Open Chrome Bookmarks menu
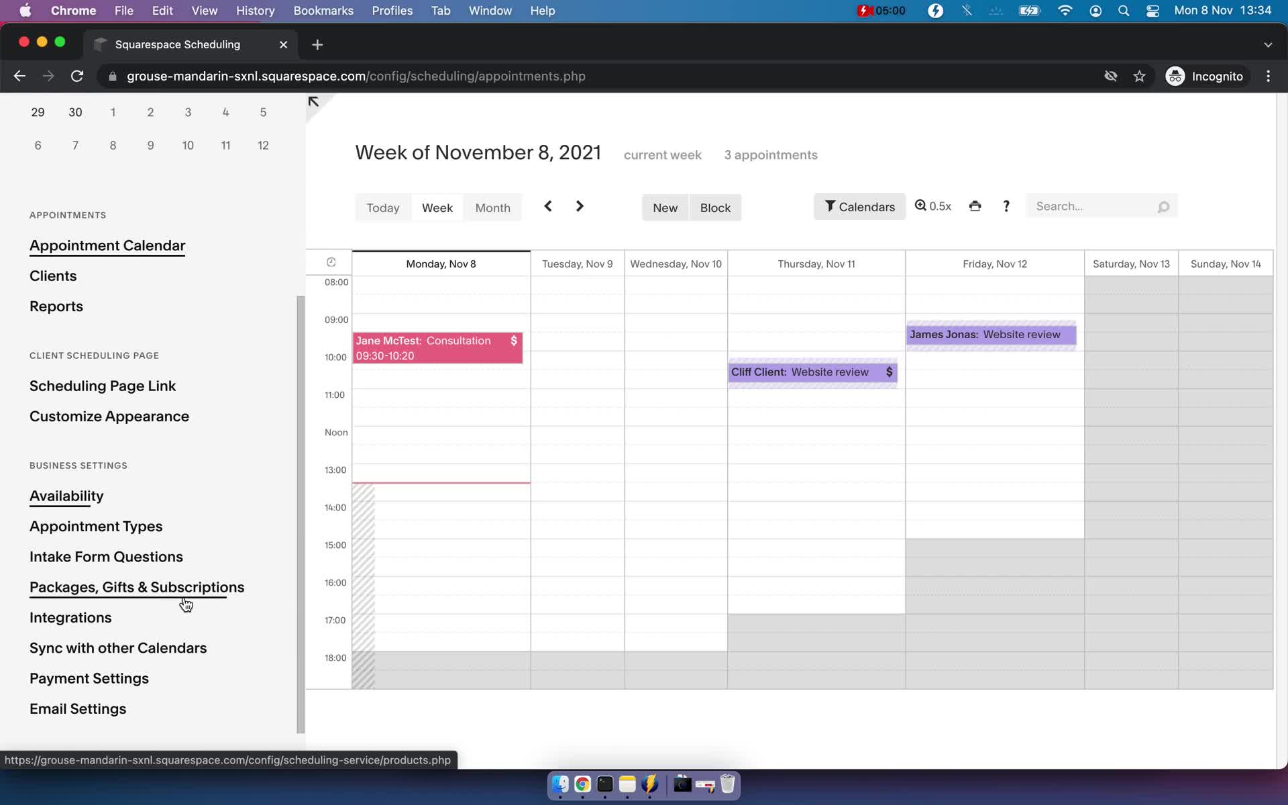Viewport: 1288px width, 805px height. pyautogui.click(x=323, y=11)
